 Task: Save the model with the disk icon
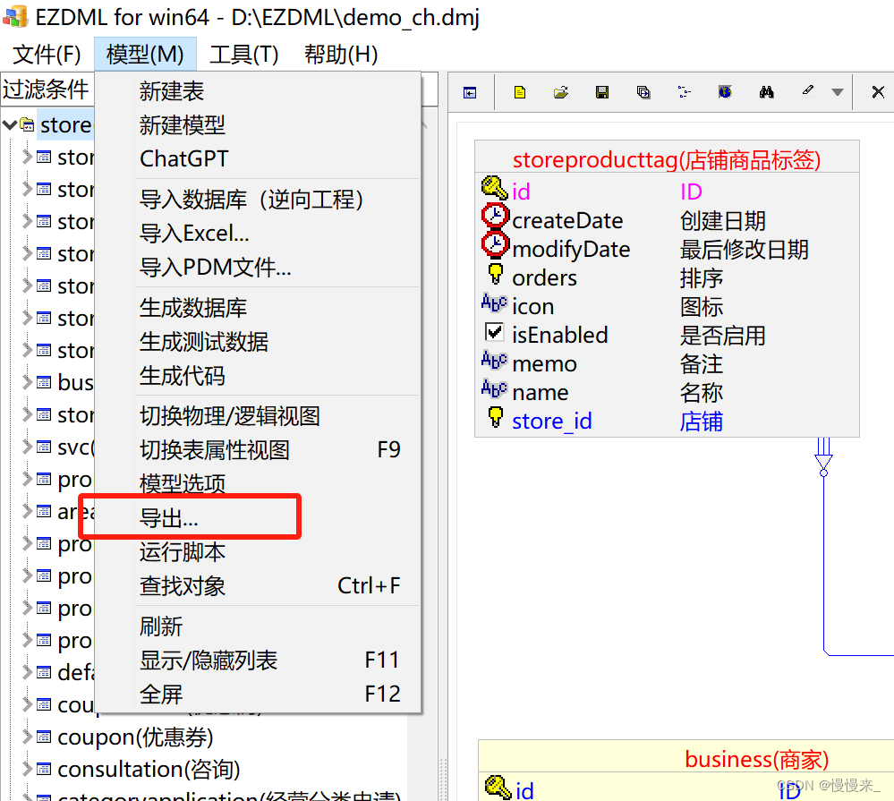click(x=601, y=91)
